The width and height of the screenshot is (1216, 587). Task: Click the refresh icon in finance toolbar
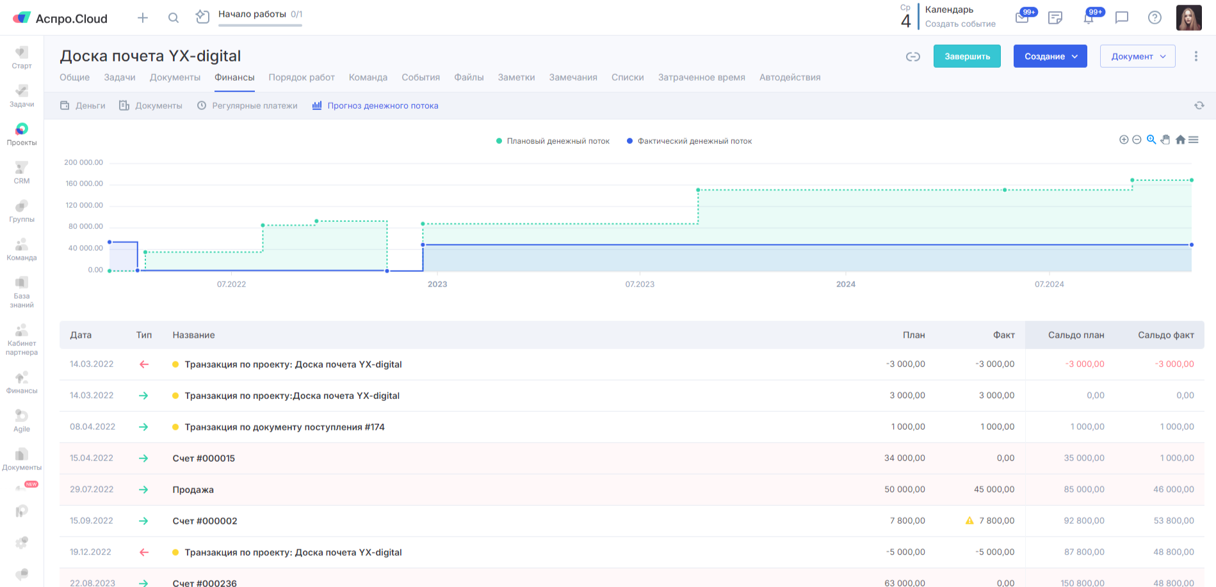[x=1199, y=106]
